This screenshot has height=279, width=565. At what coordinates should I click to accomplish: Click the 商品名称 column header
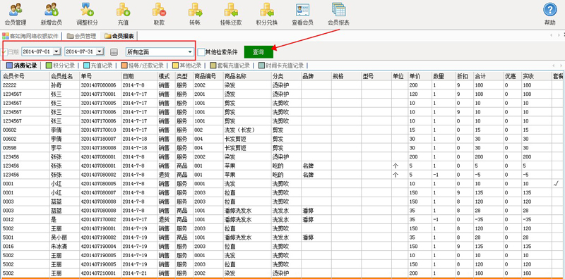[x=246, y=76]
